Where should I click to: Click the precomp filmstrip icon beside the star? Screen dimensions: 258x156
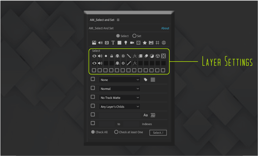point(151,43)
